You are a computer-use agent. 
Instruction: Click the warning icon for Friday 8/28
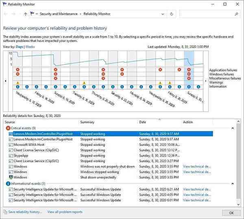pyautogui.click(x=170, y=83)
